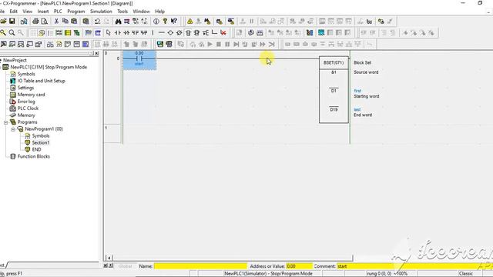Select the 0.00 start contact
The height and width of the screenshot is (277, 493).
click(x=139, y=59)
